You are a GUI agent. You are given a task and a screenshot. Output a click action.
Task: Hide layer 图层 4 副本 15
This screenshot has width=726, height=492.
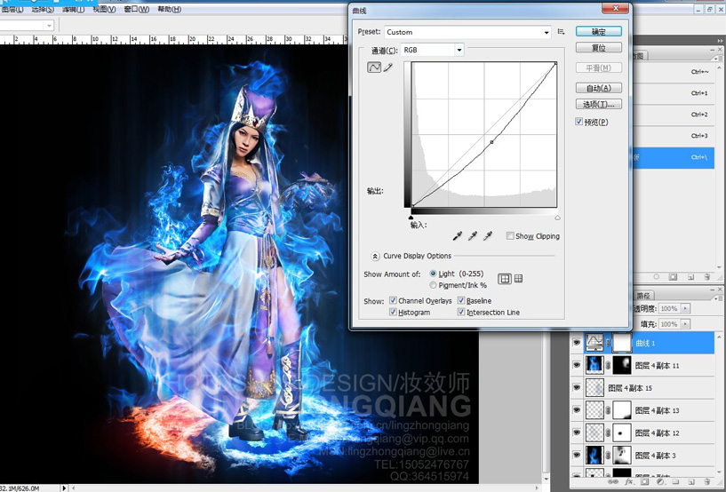[x=577, y=387]
